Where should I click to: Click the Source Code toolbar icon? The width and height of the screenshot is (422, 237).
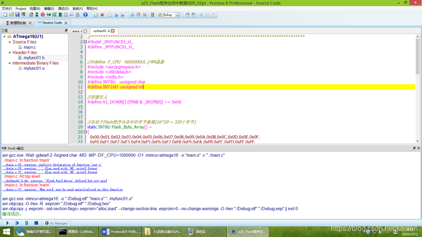pos(72,15)
